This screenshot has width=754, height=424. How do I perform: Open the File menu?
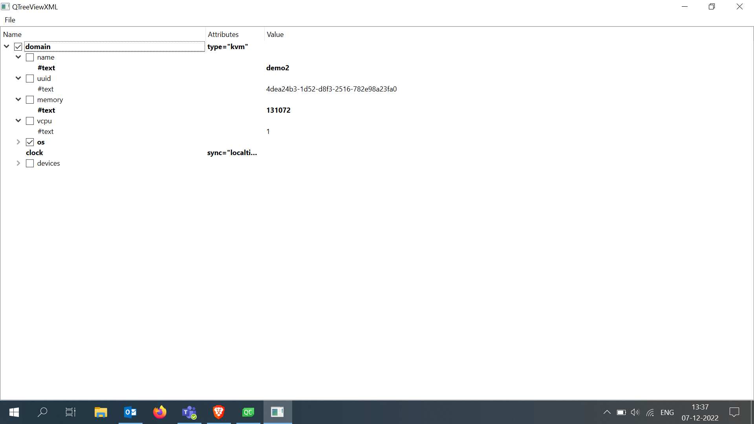[10, 20]
